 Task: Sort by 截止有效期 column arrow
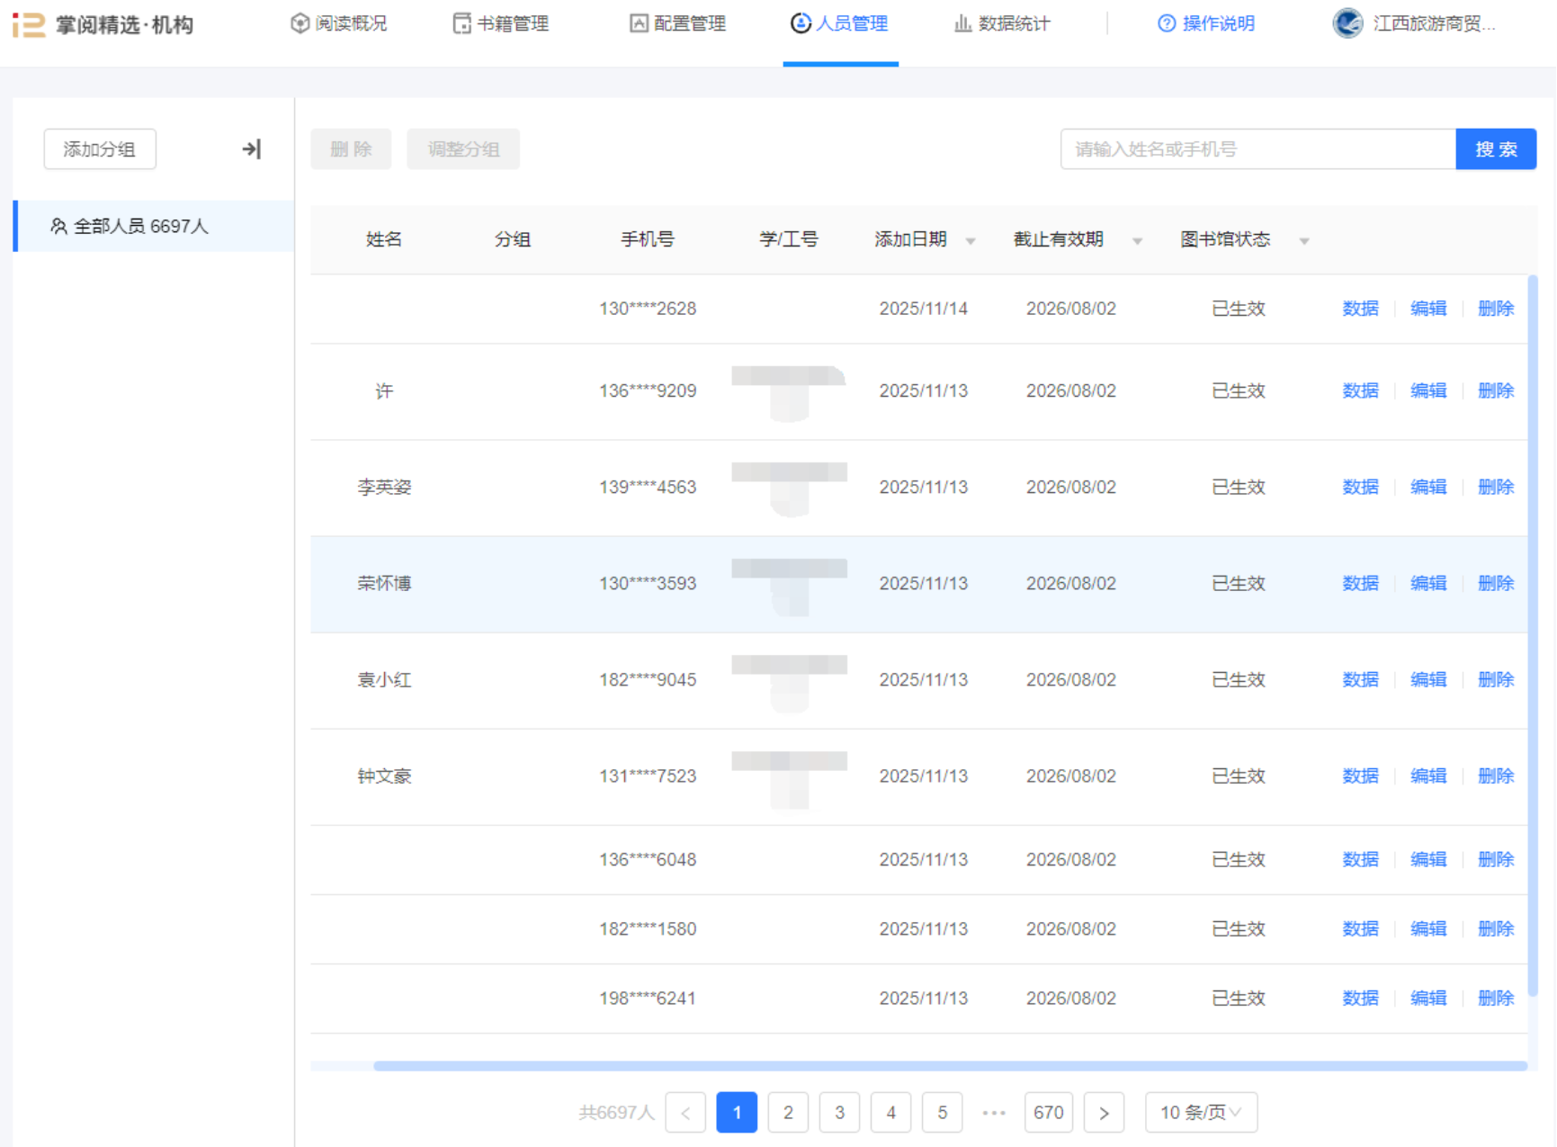coord(1137,241)
